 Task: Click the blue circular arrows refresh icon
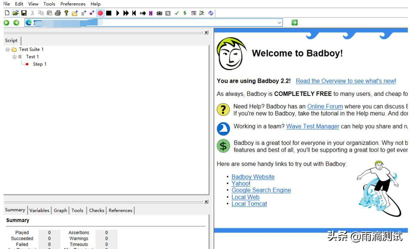(211, 13)
